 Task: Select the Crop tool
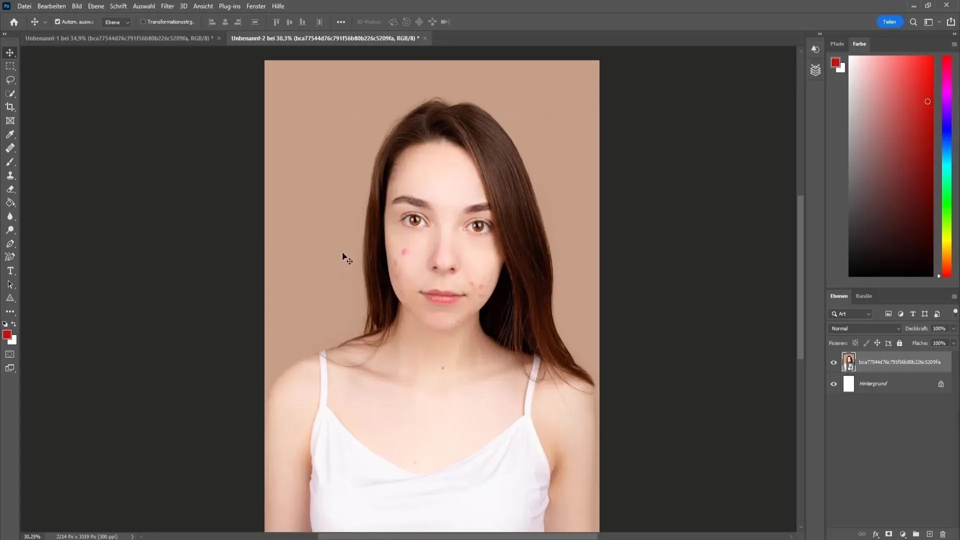pyautogui.click(x=10, y=107)
